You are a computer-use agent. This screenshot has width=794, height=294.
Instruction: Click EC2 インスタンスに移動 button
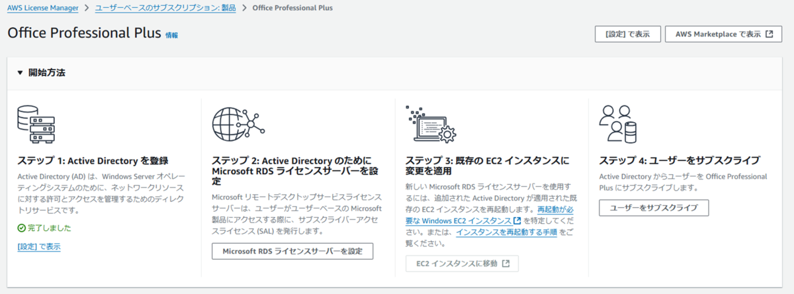(462, 264)
